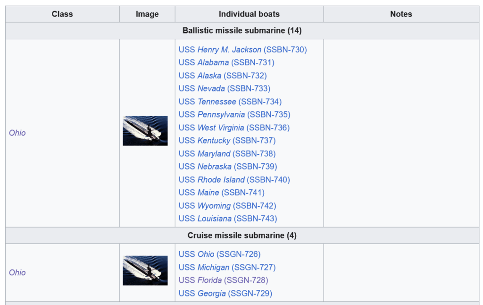Select USS Tennessee (SSBN-734) link
483x305 pixels.
click(x=230, y=102)
